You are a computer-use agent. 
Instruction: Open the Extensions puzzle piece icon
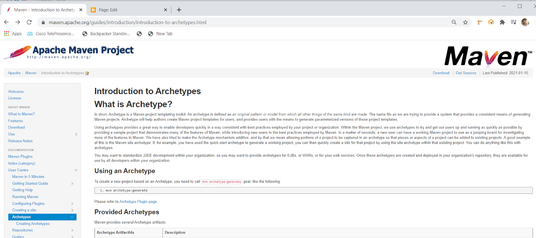[x=502, y=22]
